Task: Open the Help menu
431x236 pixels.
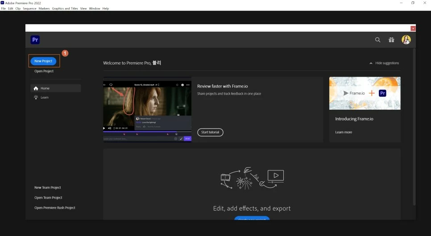Action: click(x=106, y=8)
